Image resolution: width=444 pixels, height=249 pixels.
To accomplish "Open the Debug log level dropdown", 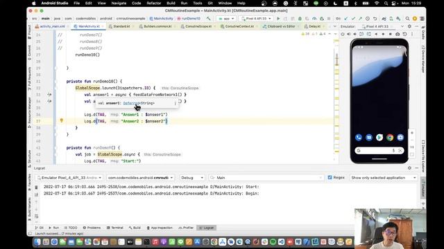I will (x=192, y=178).
